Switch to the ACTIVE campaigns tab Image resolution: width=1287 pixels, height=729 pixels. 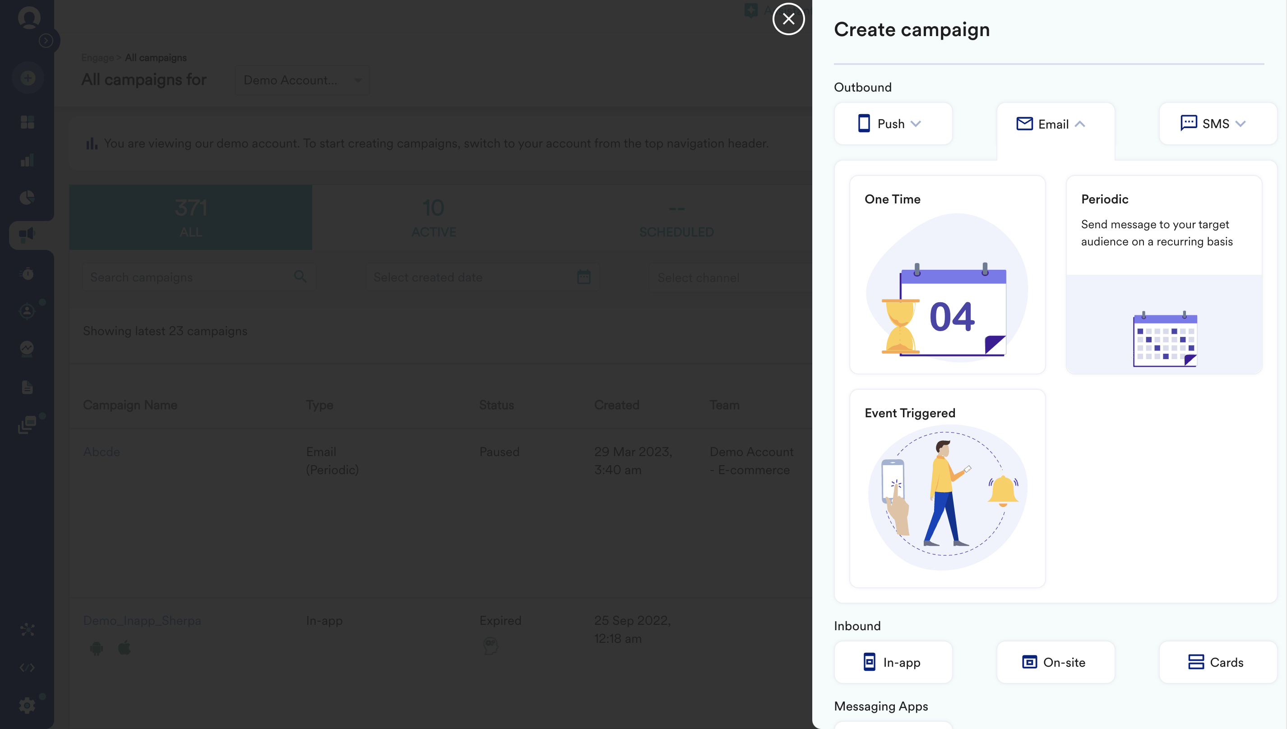point(433,218)
